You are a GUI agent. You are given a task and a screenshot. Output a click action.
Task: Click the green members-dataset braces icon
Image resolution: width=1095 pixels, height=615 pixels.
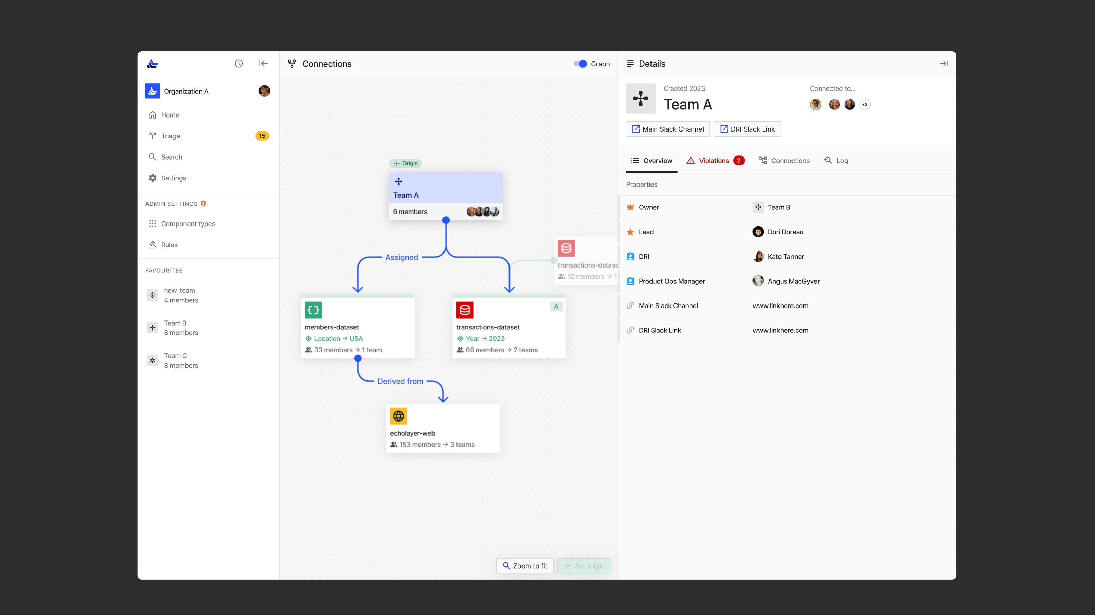[x=313, y=310]
